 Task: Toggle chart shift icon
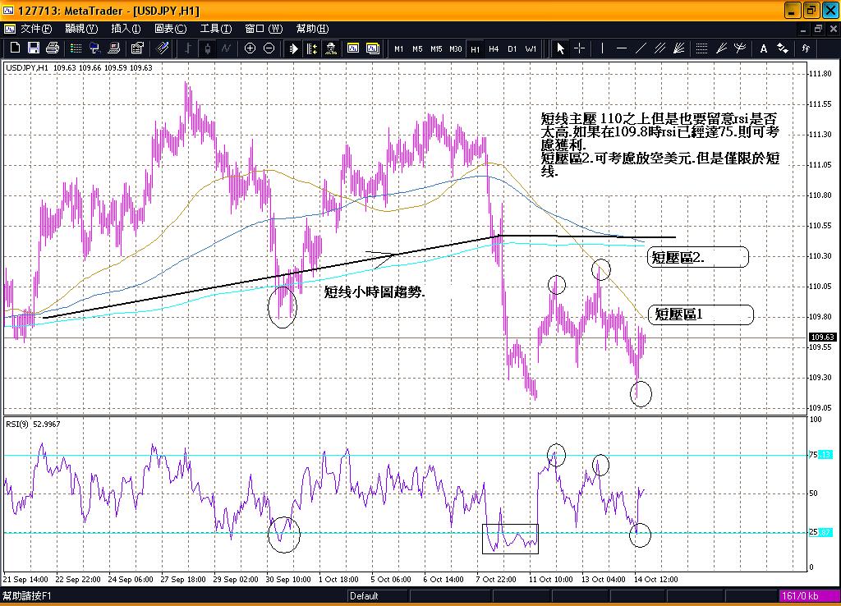tap(311, 48)
